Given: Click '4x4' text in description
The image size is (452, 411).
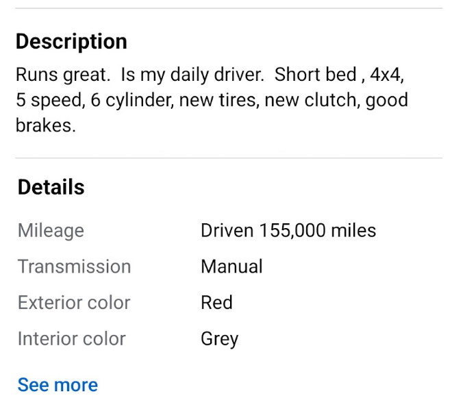Looking at the screenshot, I should pos(386,75).
